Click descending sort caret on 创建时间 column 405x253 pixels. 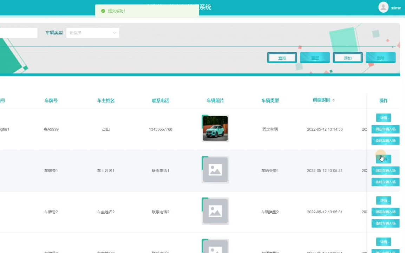[x=333, y=101]
